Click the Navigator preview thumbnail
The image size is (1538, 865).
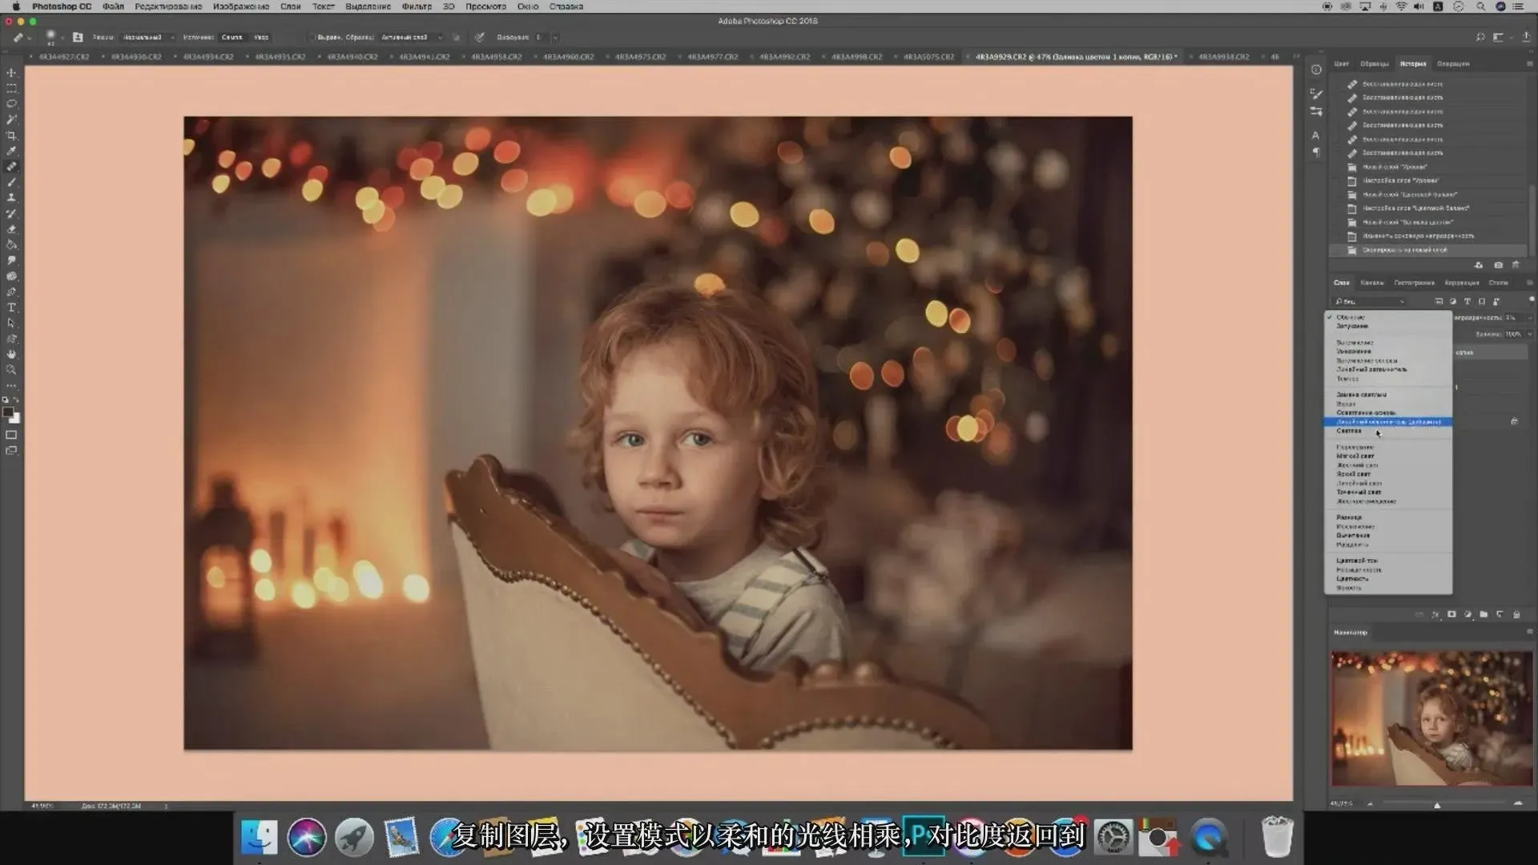tap(1431, 718)
